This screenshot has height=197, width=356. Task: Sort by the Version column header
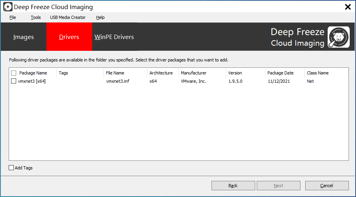coord(235,73)
